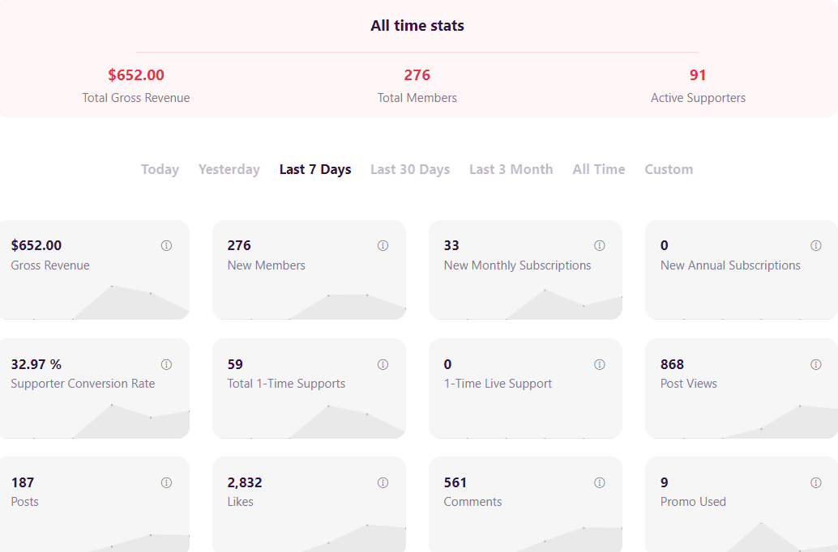838x552 pixels.
Task: Open Supporter Conversion Rate info icon
Action: coord(166,364)
